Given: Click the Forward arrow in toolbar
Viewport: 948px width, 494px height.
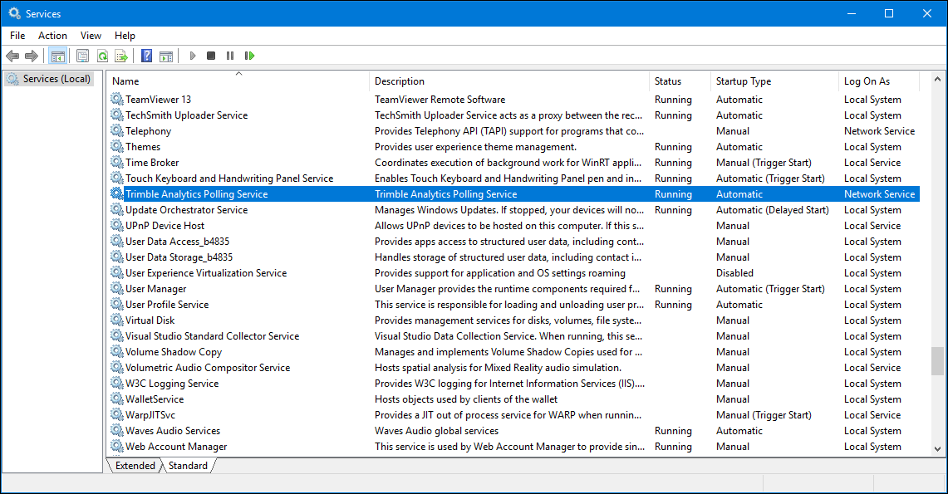Looking at the screenshot, I should tap(32, 56).
